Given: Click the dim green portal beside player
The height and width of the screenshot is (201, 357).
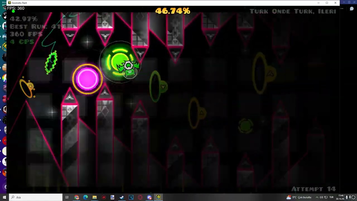Looking at the screenshot, I should pyautogui.click(x=158, y=86).
